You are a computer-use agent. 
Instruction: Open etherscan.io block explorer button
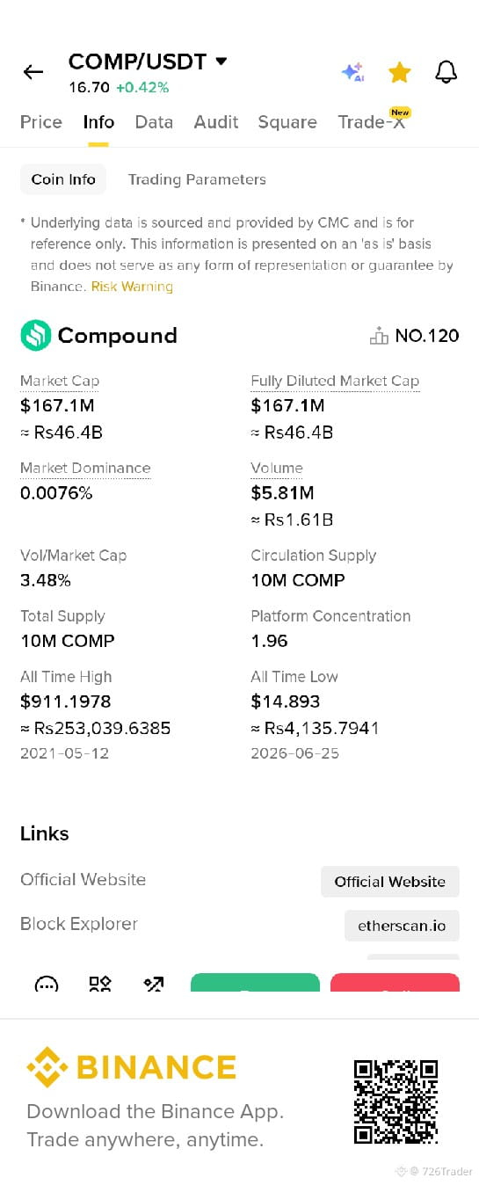pyautogui.click(x=402, y=926)
